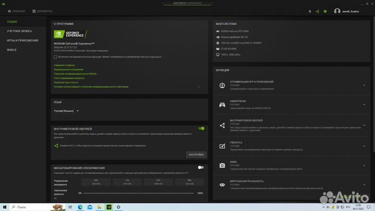Open the notifications bell icon
Image resolution: width=375 pixels, height=211 pixels.
point(310,11)
